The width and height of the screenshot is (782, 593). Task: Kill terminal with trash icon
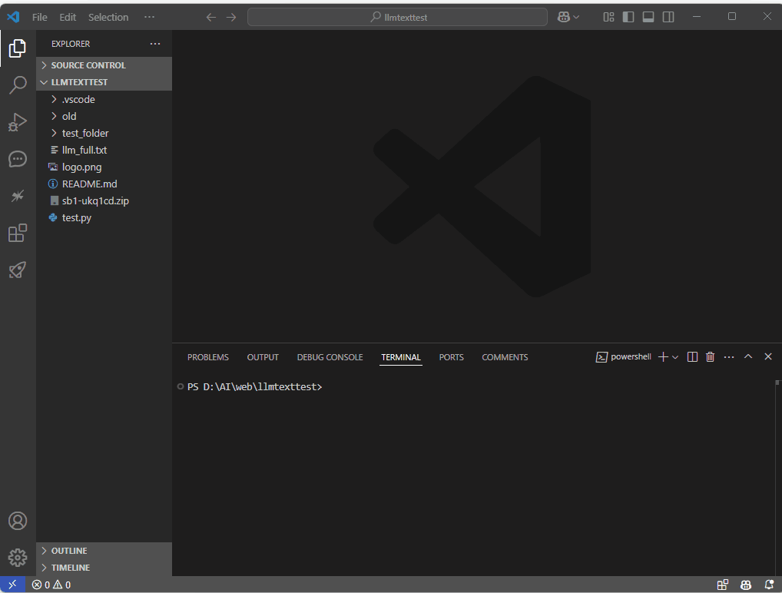point(711,356)
